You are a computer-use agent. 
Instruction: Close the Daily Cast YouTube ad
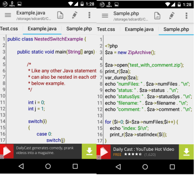tap(98, 157)
